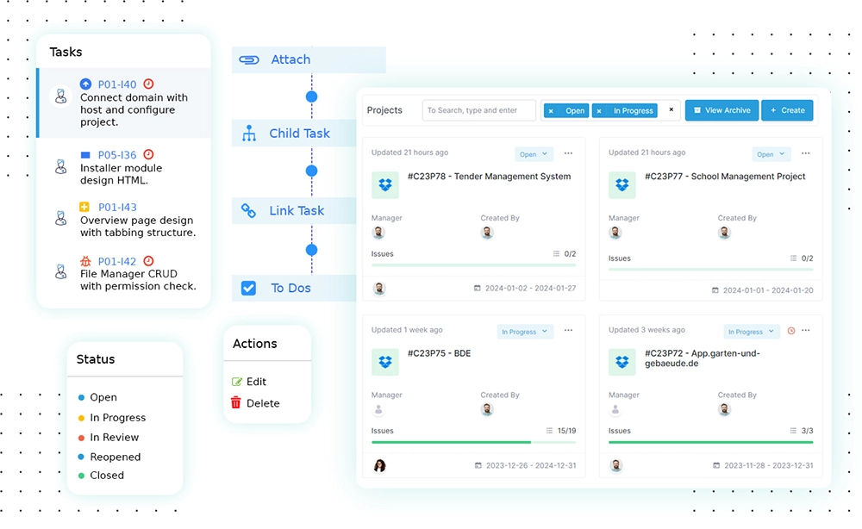Select the Link Task chain icon
This screenshot has height=529, width=862.
248,210
